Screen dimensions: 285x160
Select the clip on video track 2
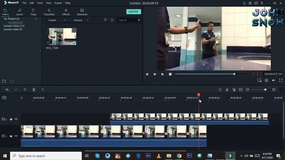(189, 119)
